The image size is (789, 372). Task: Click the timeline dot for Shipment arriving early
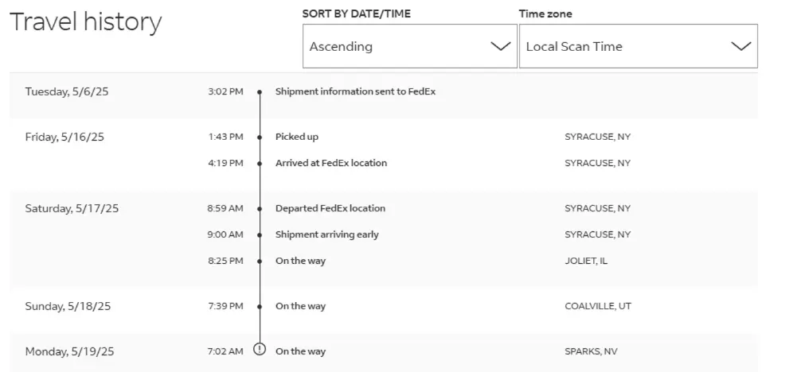260,235
